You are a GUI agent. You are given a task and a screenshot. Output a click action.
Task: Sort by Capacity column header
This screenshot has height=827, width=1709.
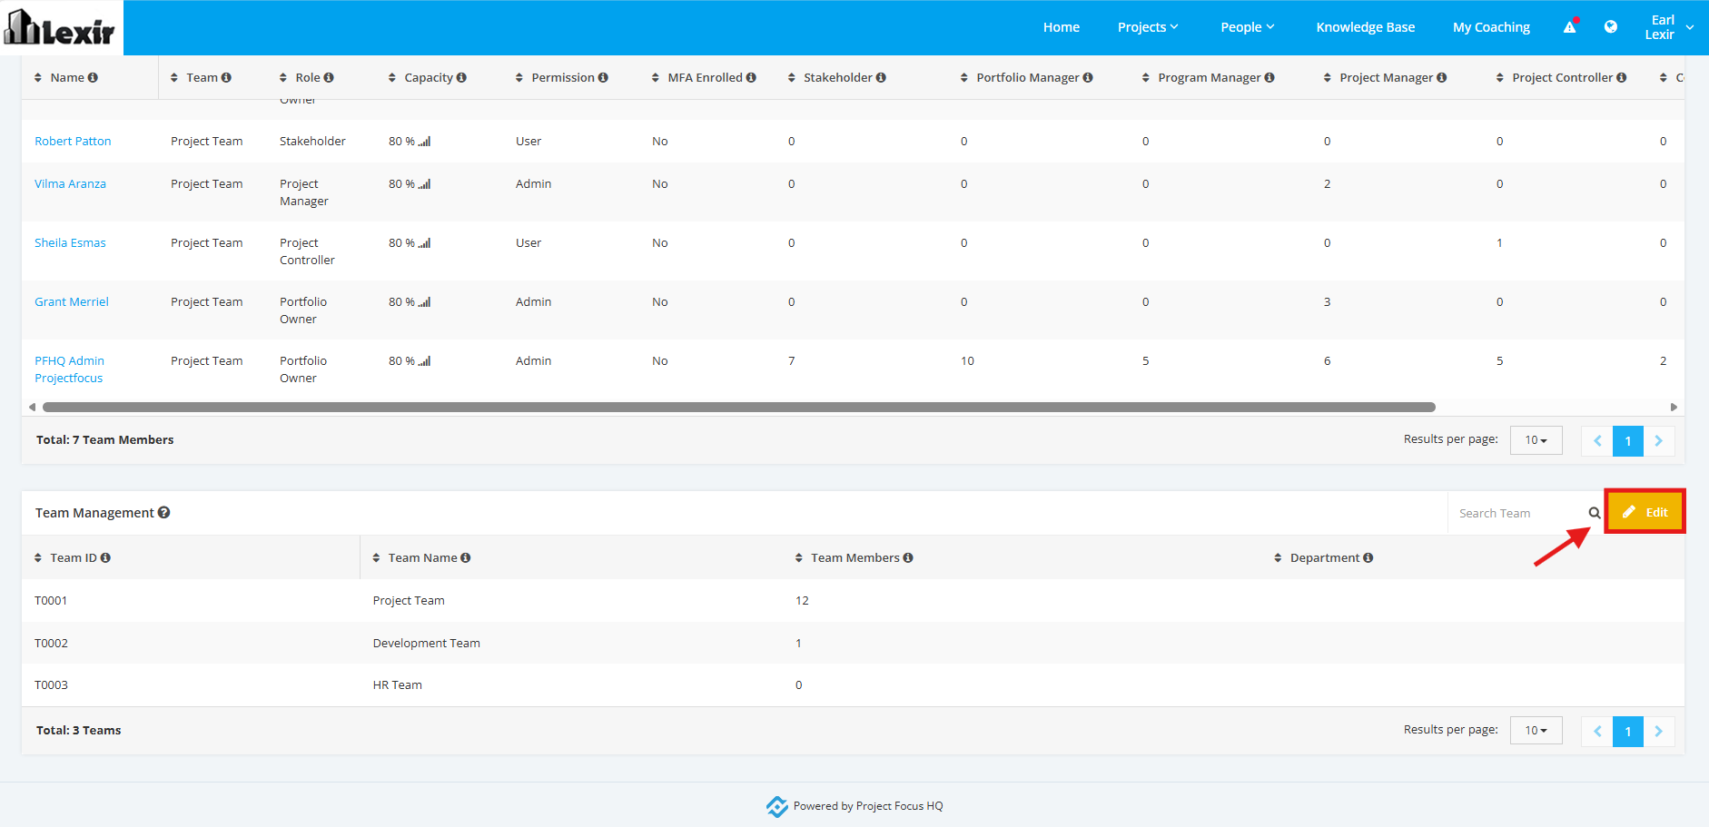pyautogui.click(x=427, y=78)
